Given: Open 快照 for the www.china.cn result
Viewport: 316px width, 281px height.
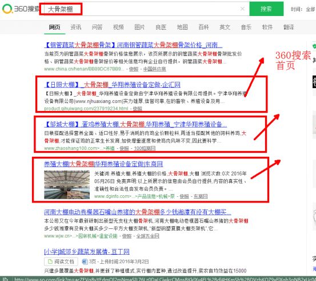Looking at the screenshot, I should pos(133,69).
